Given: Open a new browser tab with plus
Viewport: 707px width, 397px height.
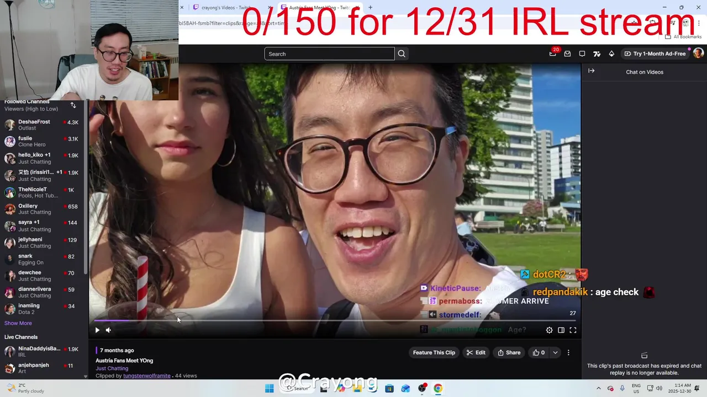Looking at the screenshot, I should 370,8.
